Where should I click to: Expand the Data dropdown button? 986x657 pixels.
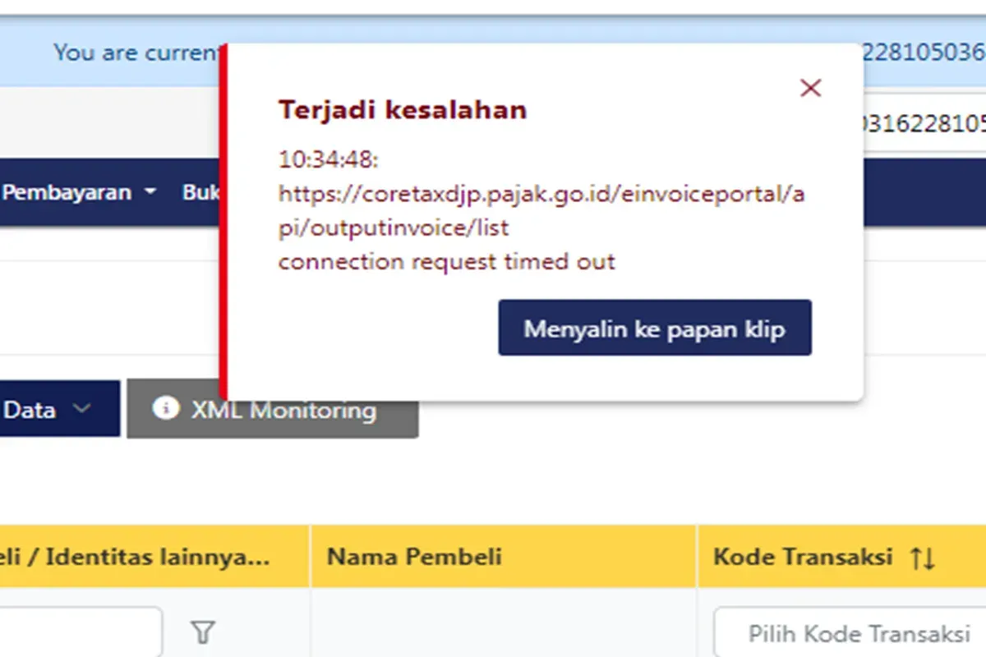(60, 409)
